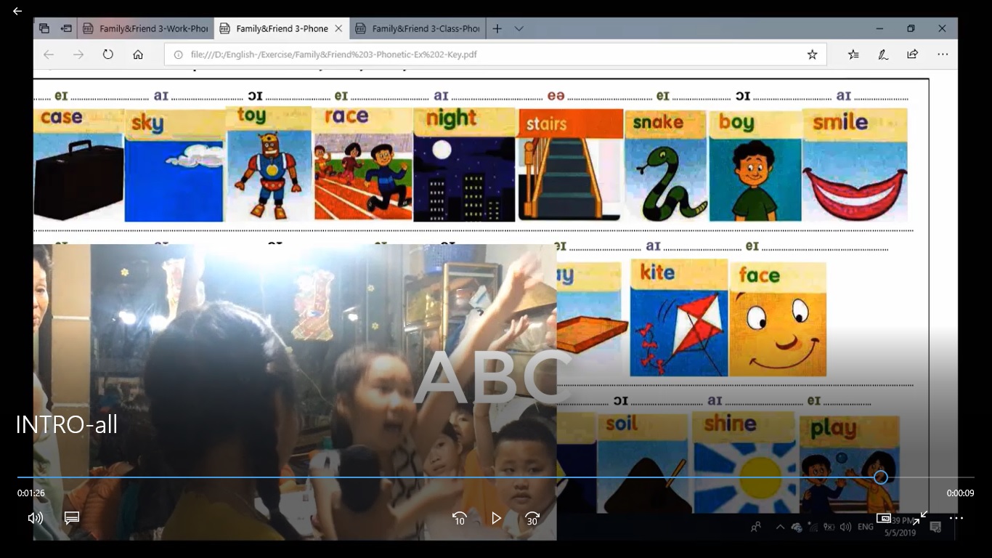Skip forward 30 seconds
Viewport: 992px width, 558px height.
click(x=532, y=518)
